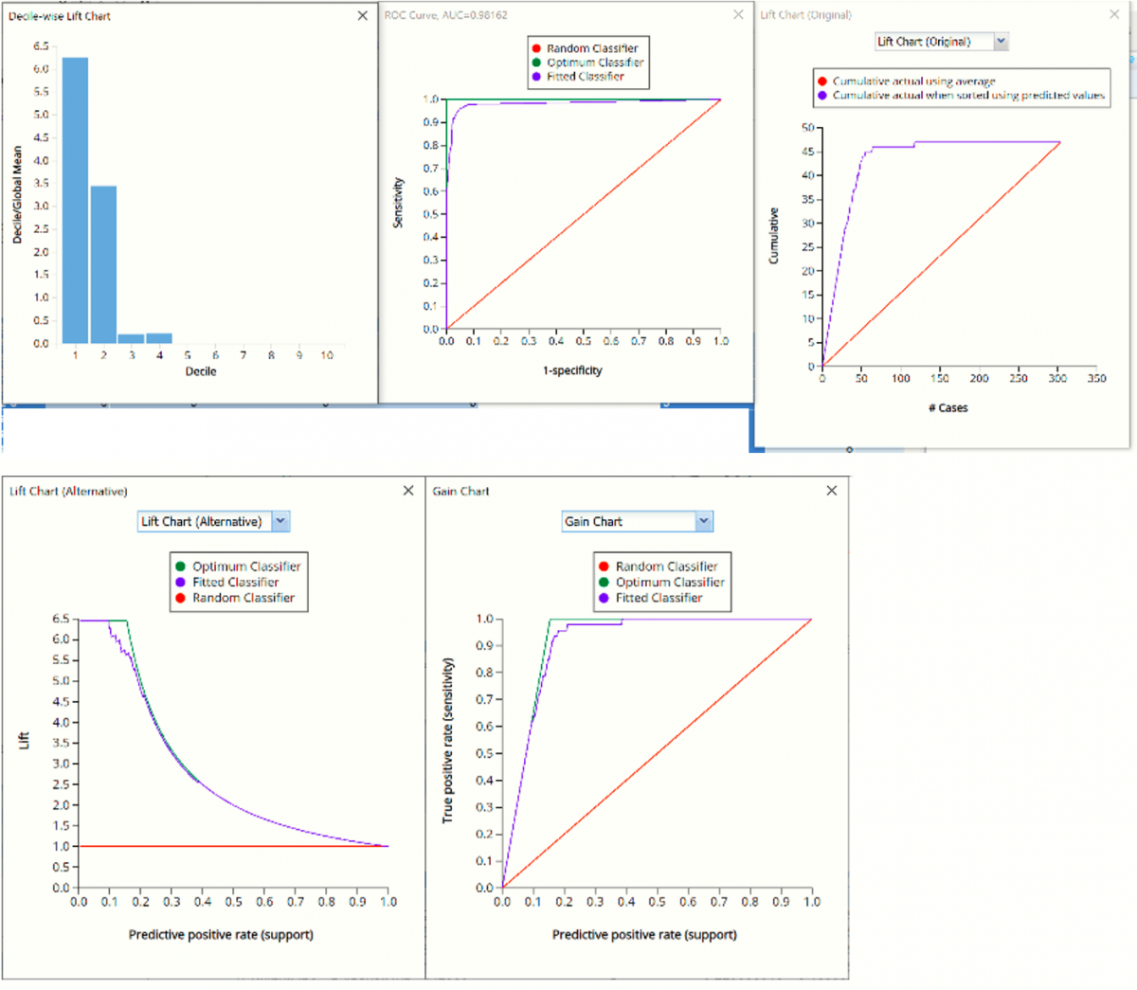
Task: Click red Random Classifier dot in ROC legend
Action: click(x=536, y=48)
